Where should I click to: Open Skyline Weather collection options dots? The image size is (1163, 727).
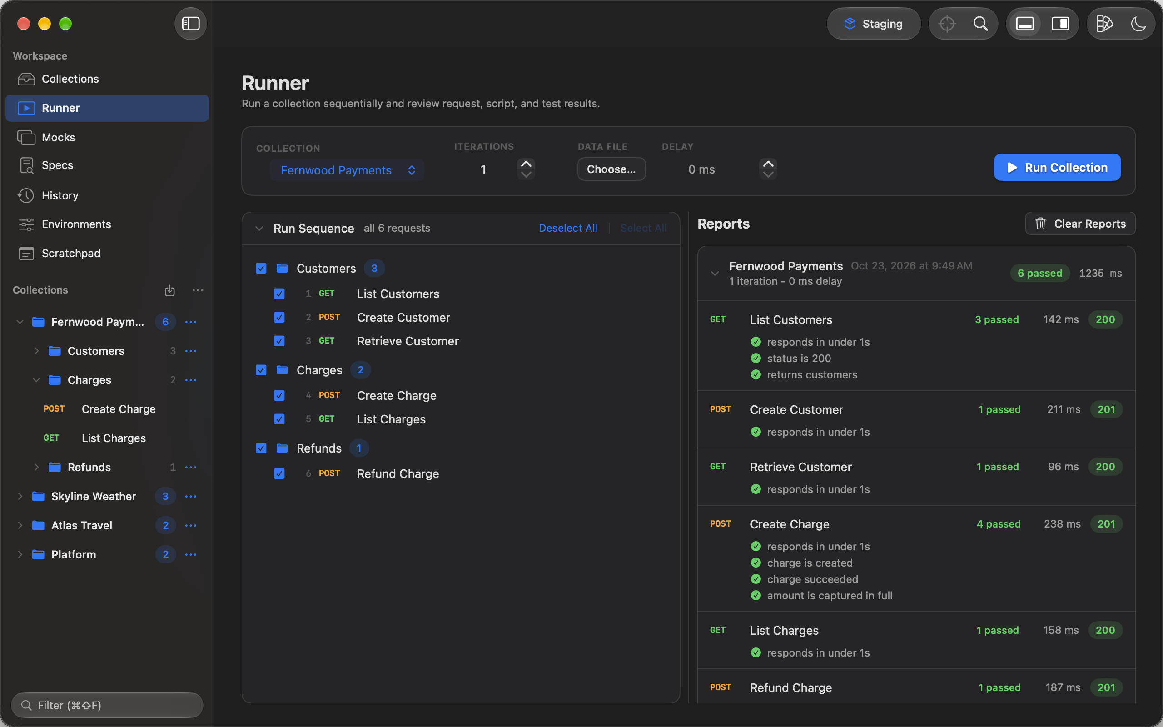click(191, 496)
